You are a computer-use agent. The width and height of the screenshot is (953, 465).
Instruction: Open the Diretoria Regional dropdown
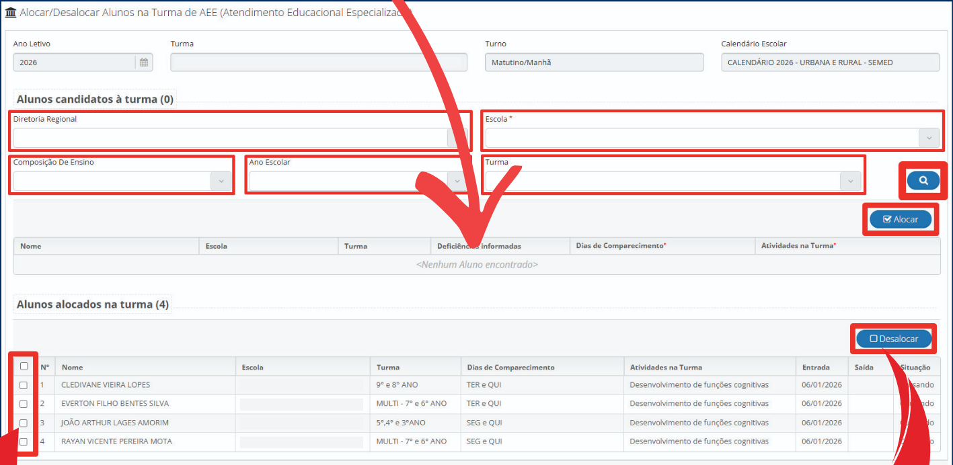456,138
